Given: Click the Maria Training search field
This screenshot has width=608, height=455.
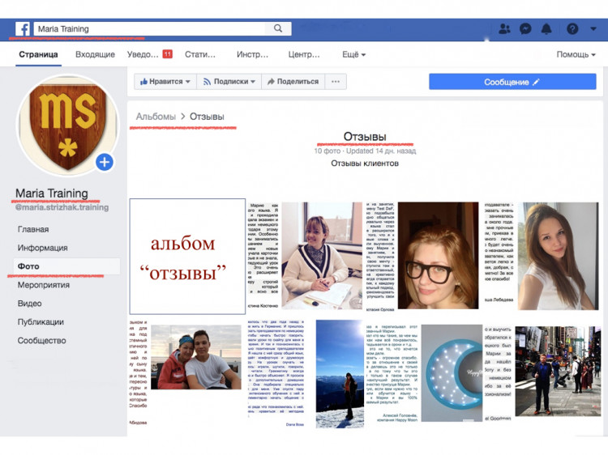Looking at the screenshot, I should (x=146, y=29).
